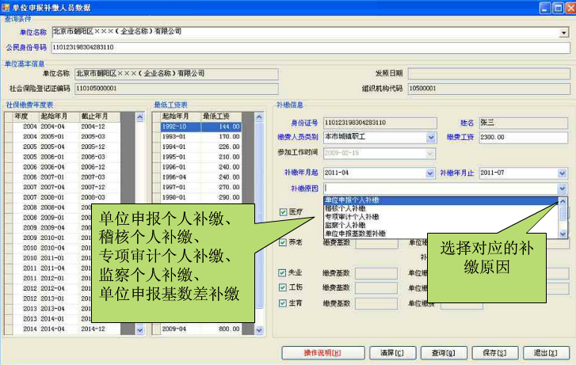Viewport: 576px width, 365px height.
Task: Click the 身份证号 field in 补缴信息
Action: point(380,123)
